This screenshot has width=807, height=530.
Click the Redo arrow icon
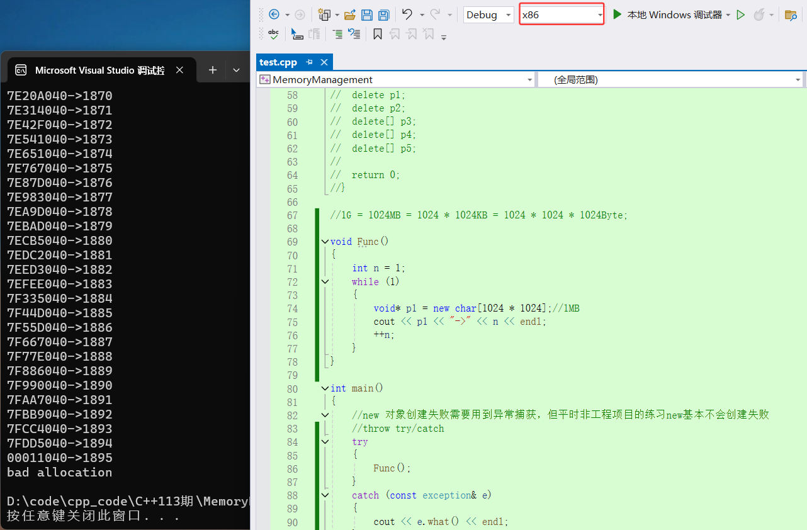[435, 14]
